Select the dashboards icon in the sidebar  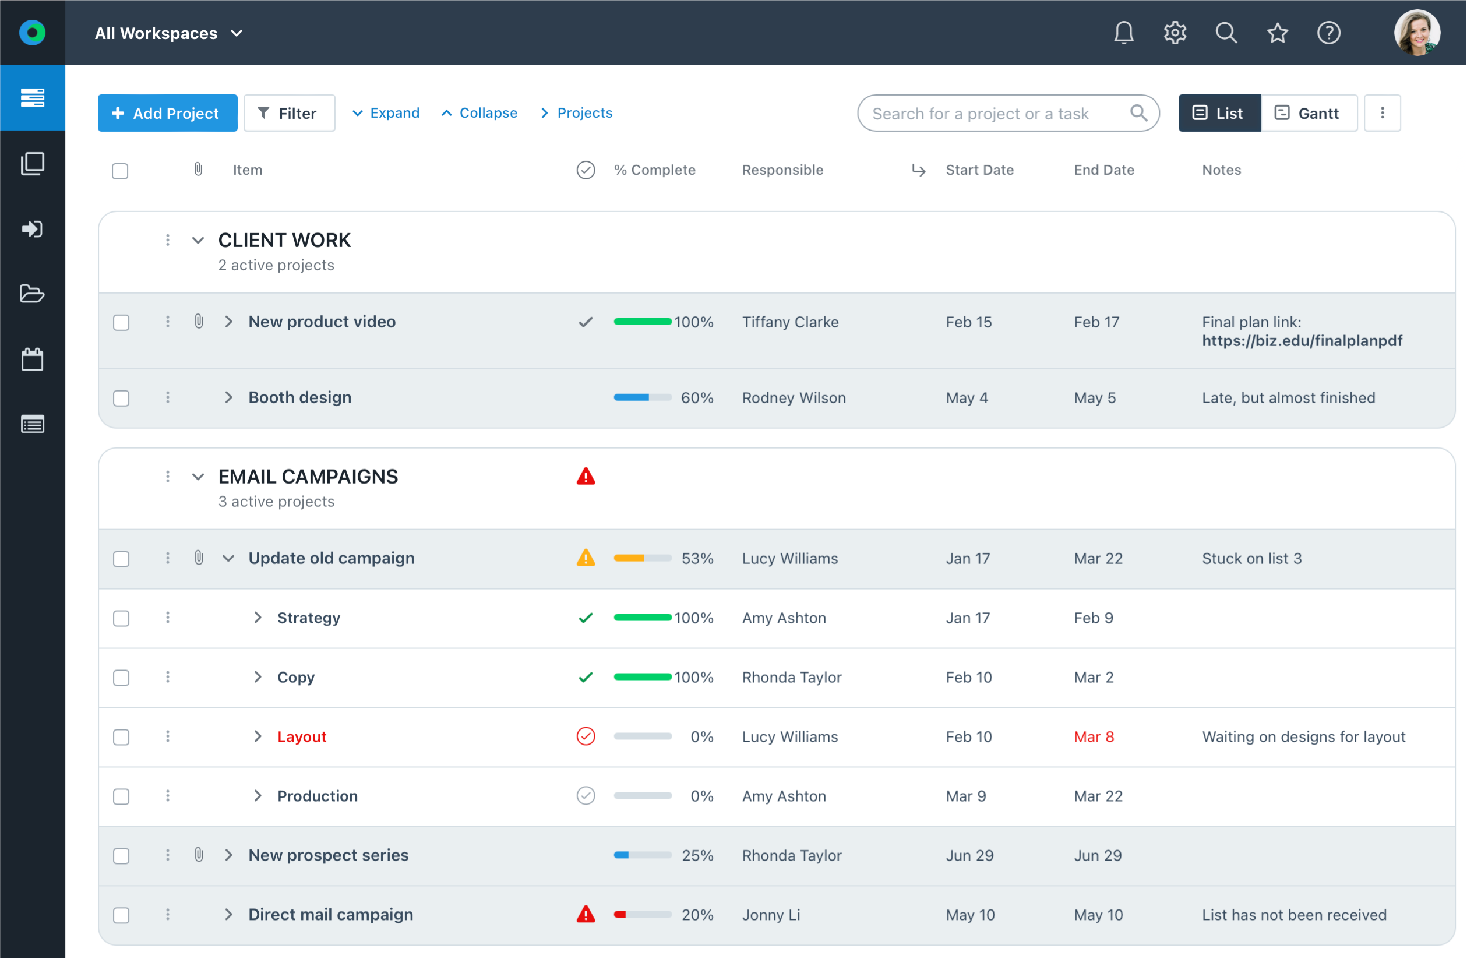point(33,98)
